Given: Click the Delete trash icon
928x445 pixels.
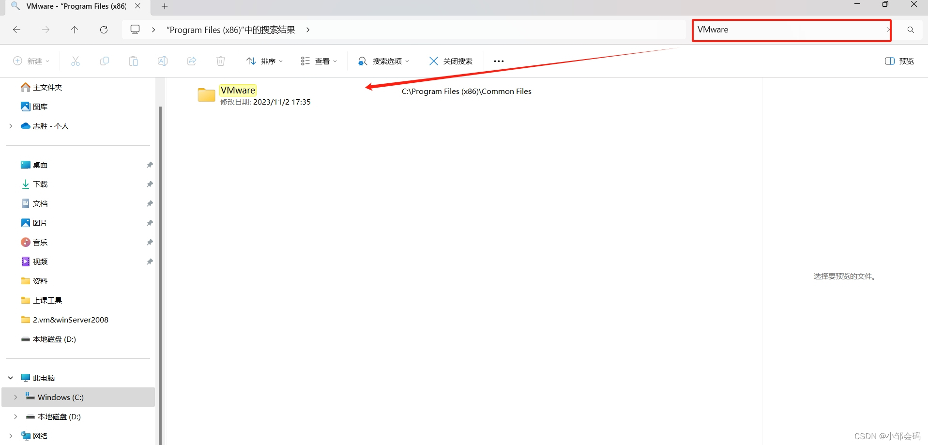Looking at the screenshot, I should point(221,61).
